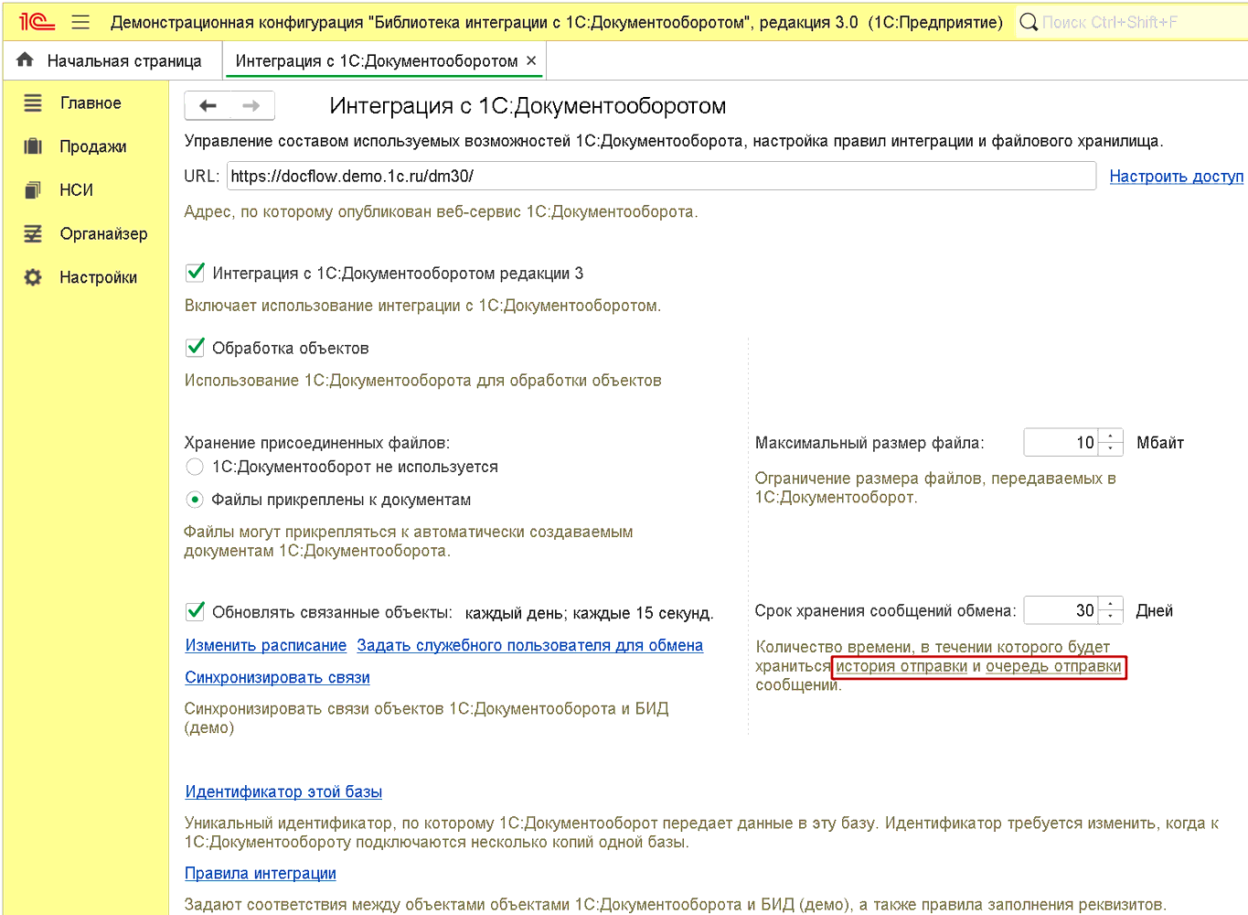Select radio Файлы прикреплены к документам
This screenshot has width=1248, height=915.
[x=195, y=500]
